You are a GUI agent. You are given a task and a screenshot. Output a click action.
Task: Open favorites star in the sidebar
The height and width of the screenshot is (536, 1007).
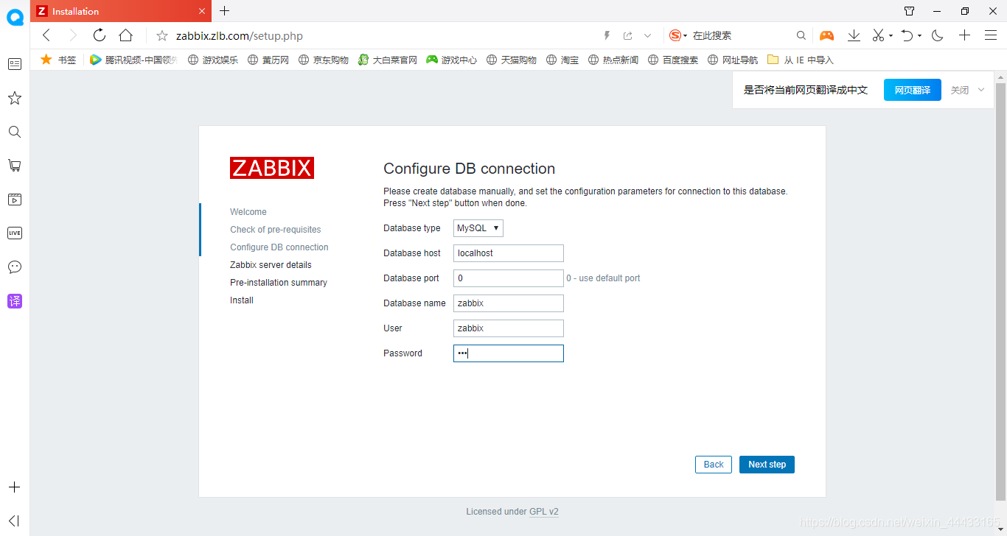[x=15, y=98]
